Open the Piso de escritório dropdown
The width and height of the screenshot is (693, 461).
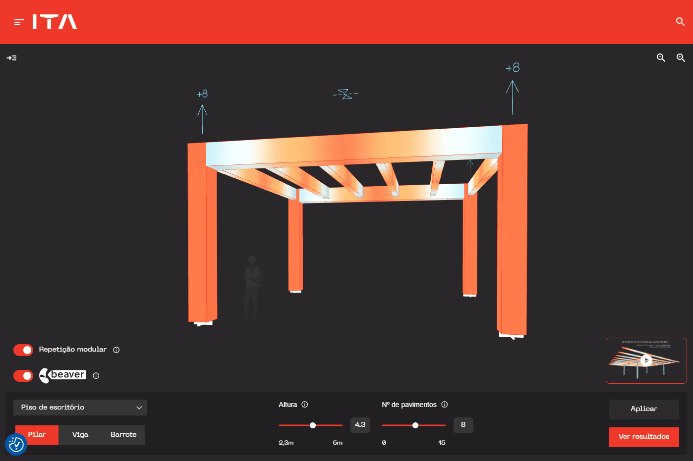(x=80, y=408)
